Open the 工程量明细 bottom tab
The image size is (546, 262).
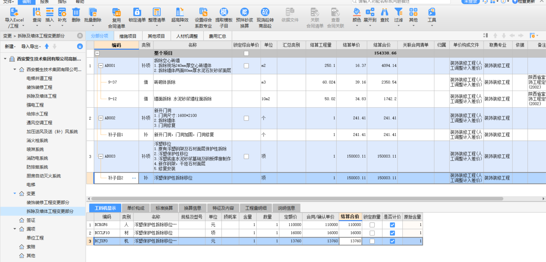pyautogui.click(x=256, y=208)
